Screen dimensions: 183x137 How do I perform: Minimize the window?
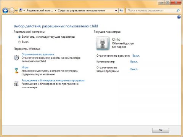[162, 2]
